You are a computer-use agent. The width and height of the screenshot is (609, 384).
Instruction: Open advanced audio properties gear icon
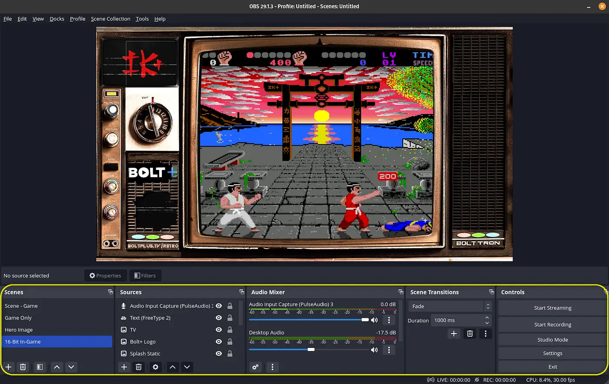pyautogui.click(x=255, y=367)
